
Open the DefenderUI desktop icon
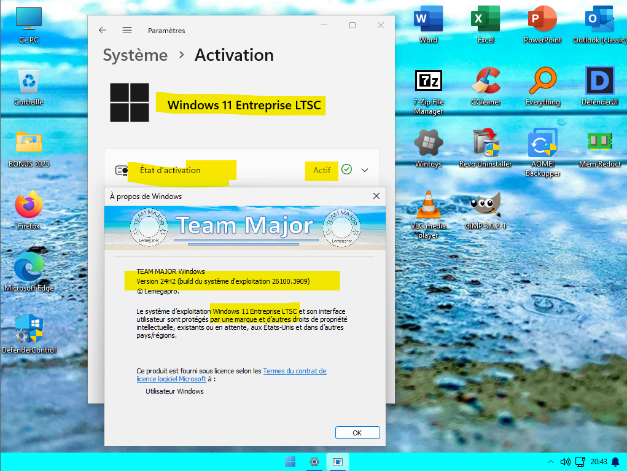pos(599,87)
